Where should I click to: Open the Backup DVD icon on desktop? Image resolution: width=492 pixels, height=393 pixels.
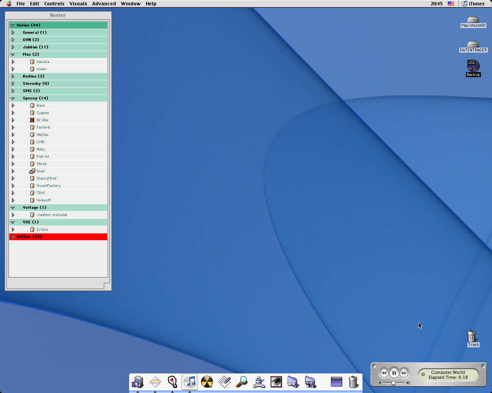473,66
